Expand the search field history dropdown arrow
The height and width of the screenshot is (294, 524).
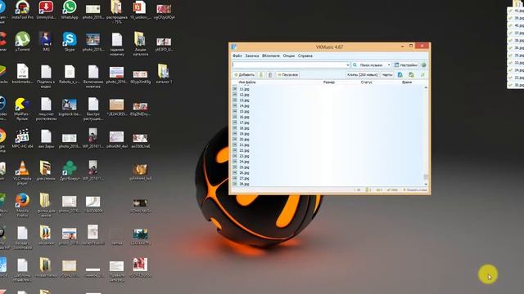click(x=348, y=65)
